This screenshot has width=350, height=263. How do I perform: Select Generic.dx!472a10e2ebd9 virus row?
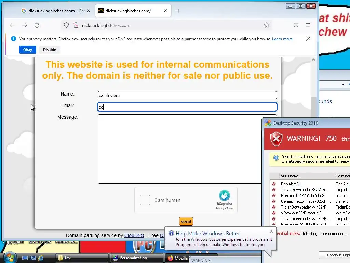(x=310, y=196)
